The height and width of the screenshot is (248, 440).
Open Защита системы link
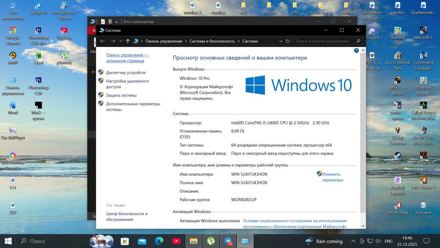coord(121,95)
